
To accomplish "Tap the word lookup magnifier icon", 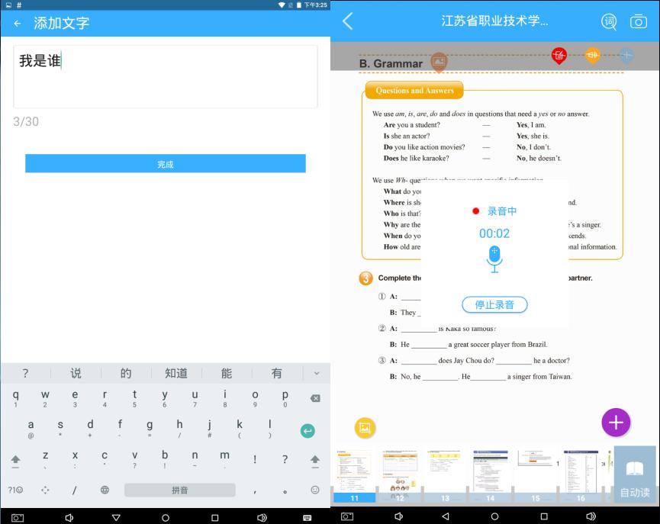I will pyautogui.click(x=609, y=21).
